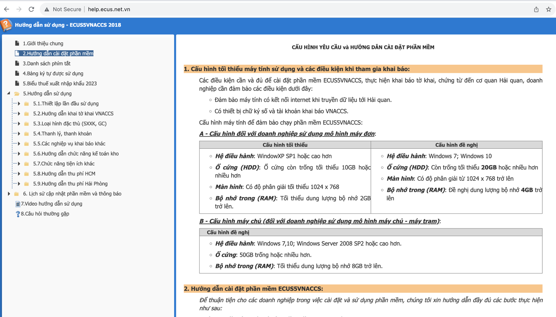Expand 5.3 Loại hình đặc thù arrow
This screenshot has width=556, height=317.
tap(19, 124)
